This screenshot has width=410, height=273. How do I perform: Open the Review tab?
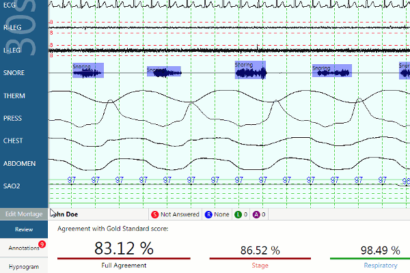pyautogui.click(x=24, y=230)
